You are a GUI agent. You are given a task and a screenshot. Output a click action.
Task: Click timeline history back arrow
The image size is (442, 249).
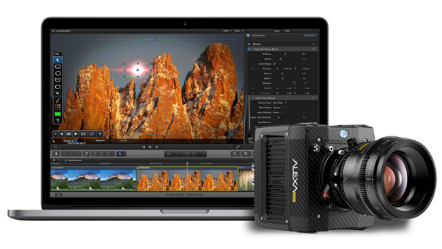[x=54, y=160]
